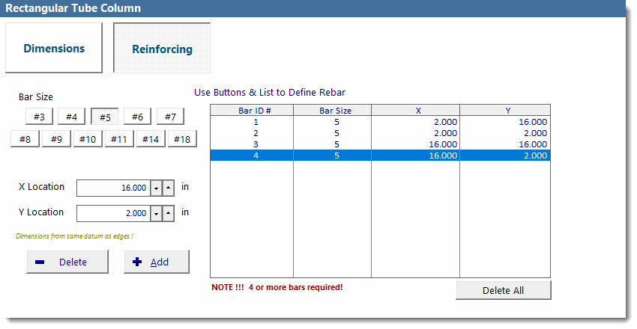Decrease Y Location with down arrow
This screenshot has height=329, width=637.
tap(156, 213)
